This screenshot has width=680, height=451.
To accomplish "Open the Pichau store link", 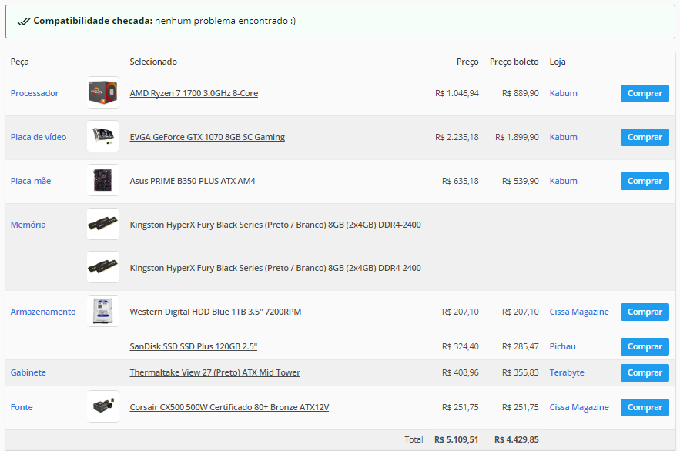I will [x=562, y=346].
